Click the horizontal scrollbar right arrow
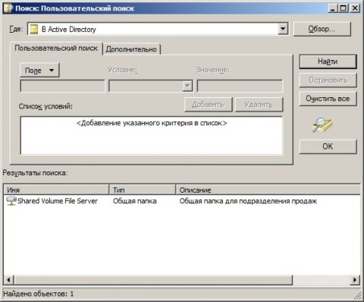364x302 pixels. click(x=355, y=280)
